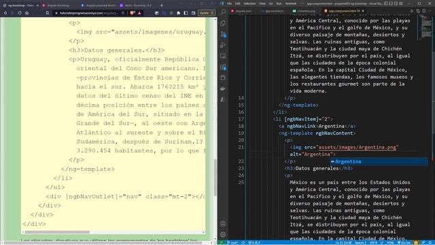This screenshot has height=245, width=435.
Task: Open a new browser tab
Action: tap(162, 5)
